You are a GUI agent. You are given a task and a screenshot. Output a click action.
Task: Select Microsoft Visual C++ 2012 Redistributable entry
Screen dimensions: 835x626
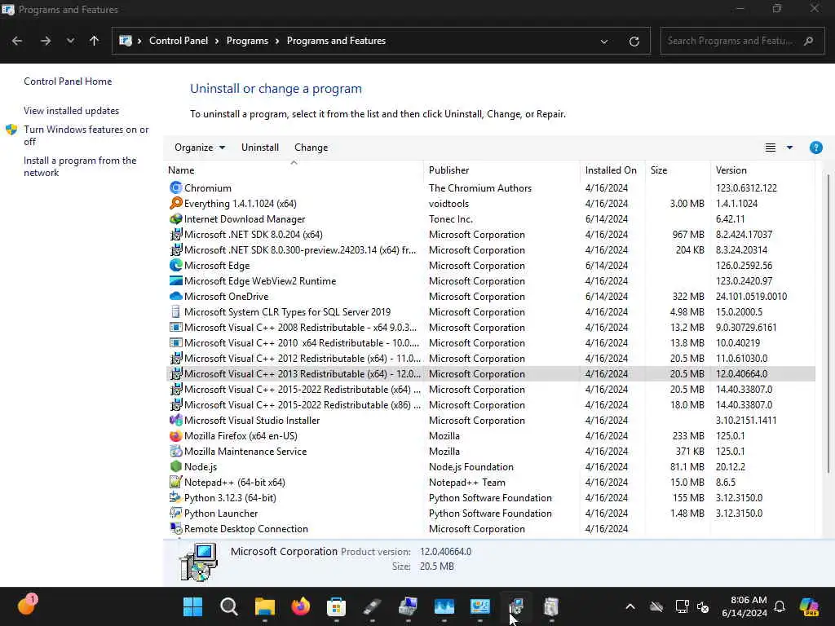(490, 359)
